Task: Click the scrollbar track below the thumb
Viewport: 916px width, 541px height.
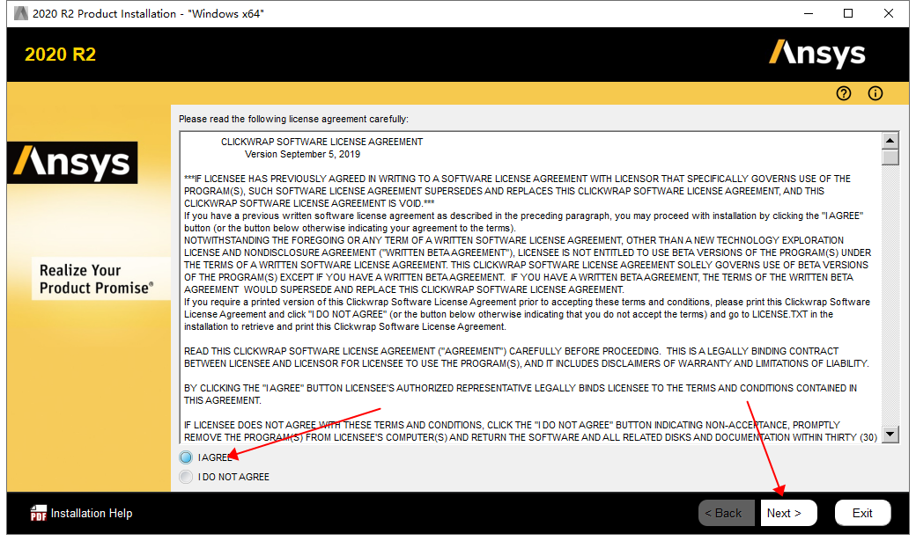Action: tap(890, 290)
